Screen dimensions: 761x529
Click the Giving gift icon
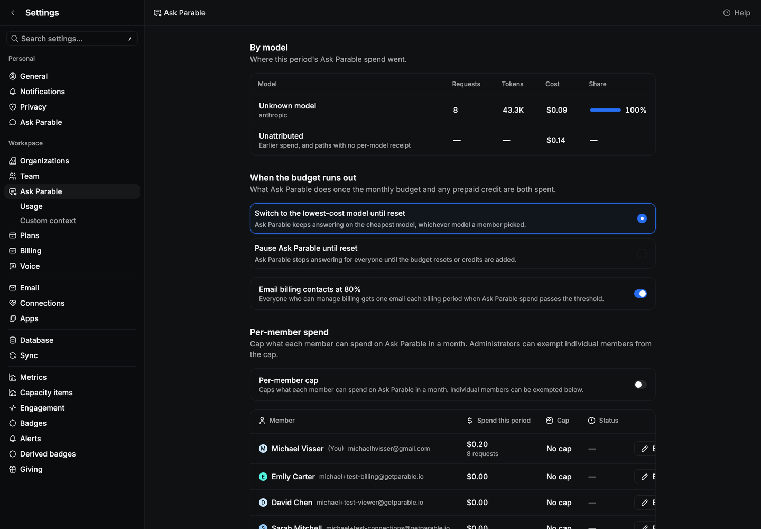click(x=13, y=469)
